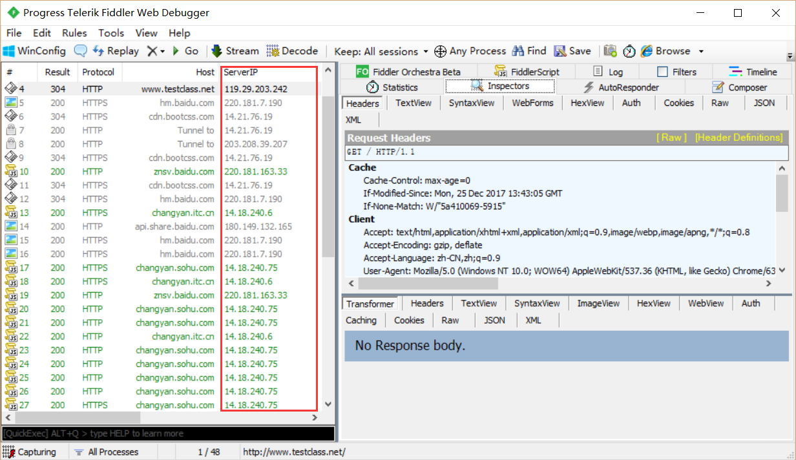
Task: Toggle Capturing in the status bar
Action: [30, 452]
